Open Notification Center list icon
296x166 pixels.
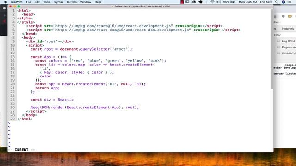click(290, 2)
